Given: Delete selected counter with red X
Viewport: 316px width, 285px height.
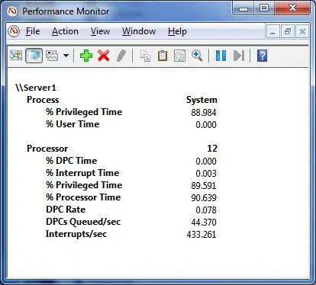Looking at the screenshot, I should pos(104,56).
